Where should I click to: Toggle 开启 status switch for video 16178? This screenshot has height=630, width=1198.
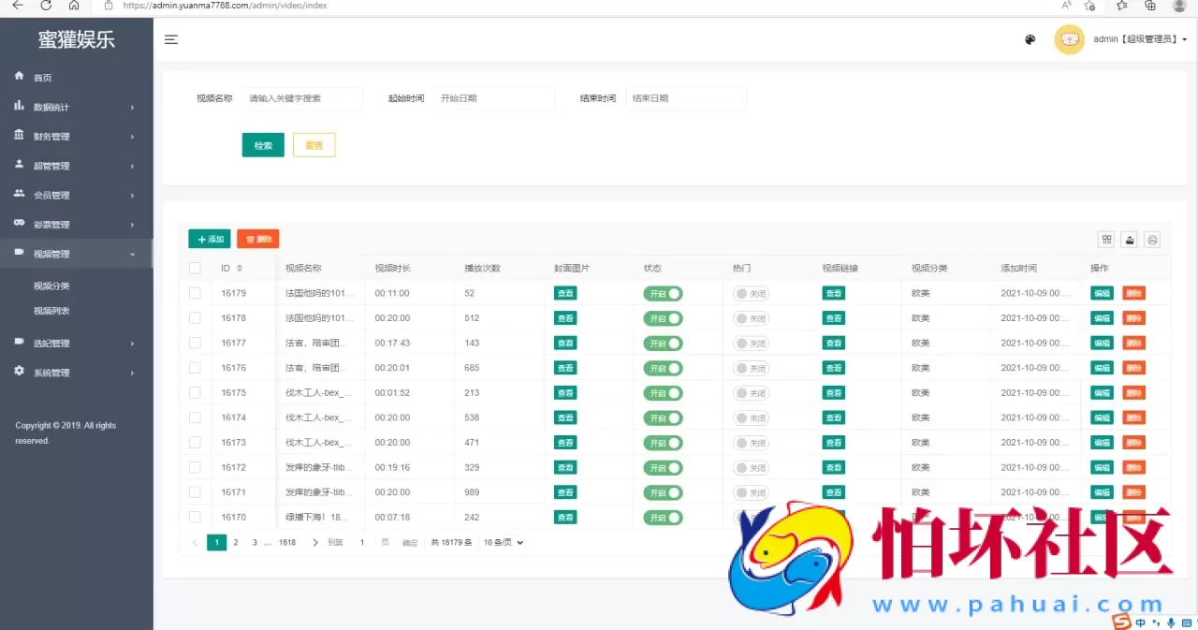click(x=663, y=318)
